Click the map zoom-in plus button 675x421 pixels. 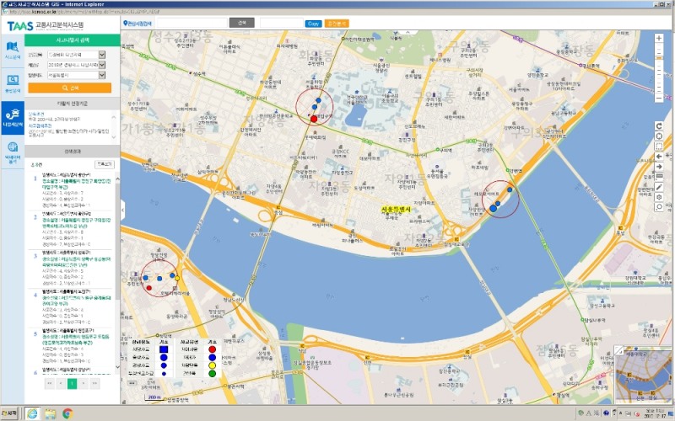pyautogui.click(x=658, y=39)
